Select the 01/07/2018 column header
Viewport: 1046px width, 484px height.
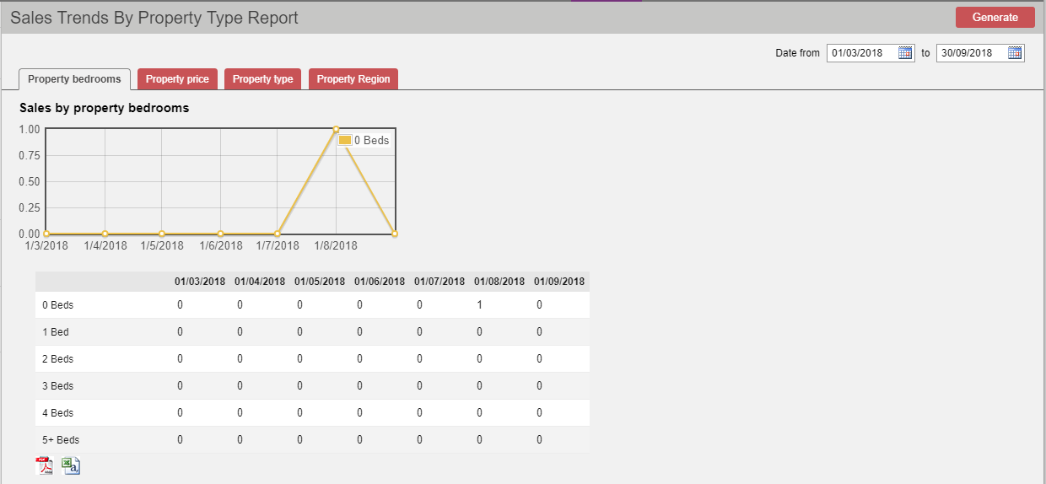click(439, 282)
